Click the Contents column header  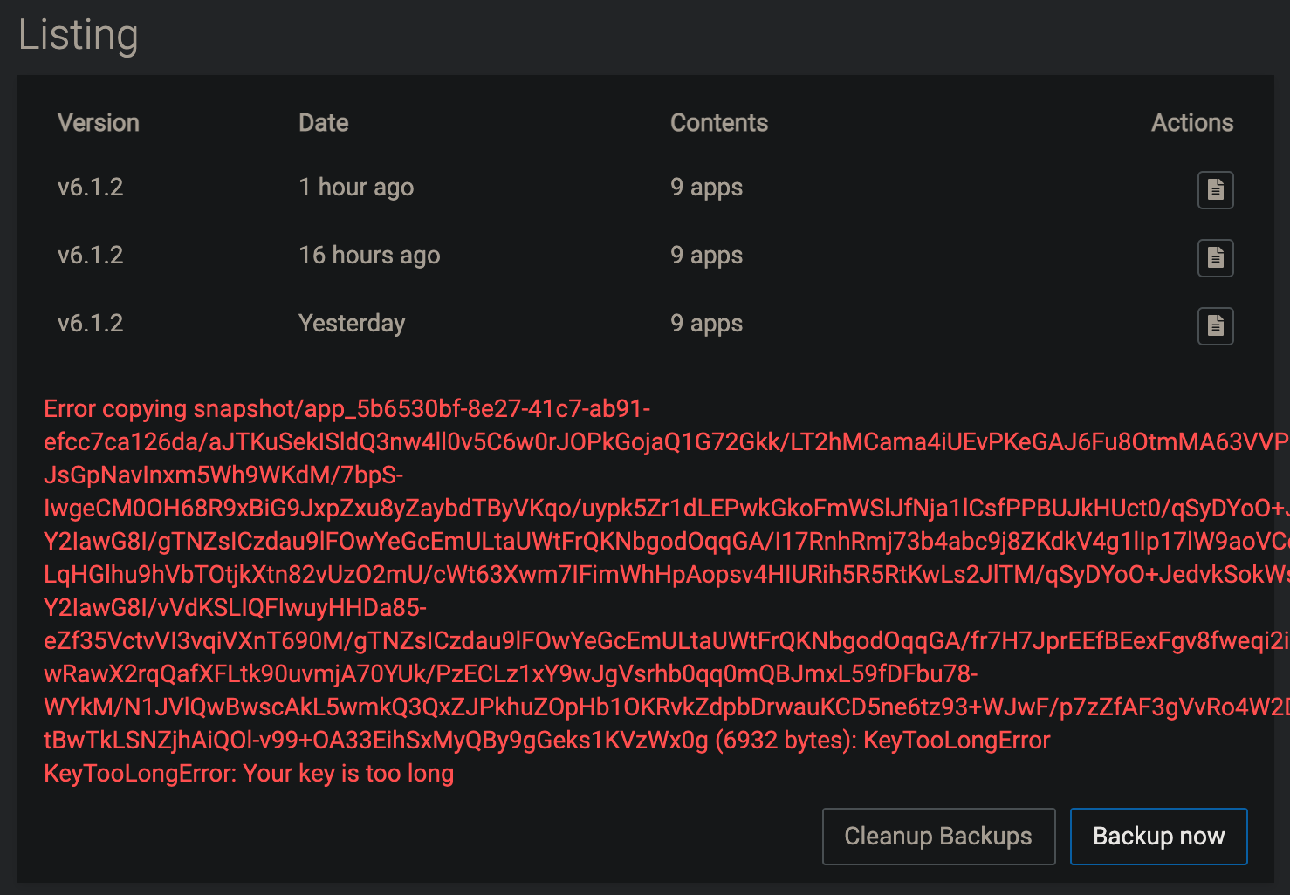pyautogui.click(x=719, y=123)
